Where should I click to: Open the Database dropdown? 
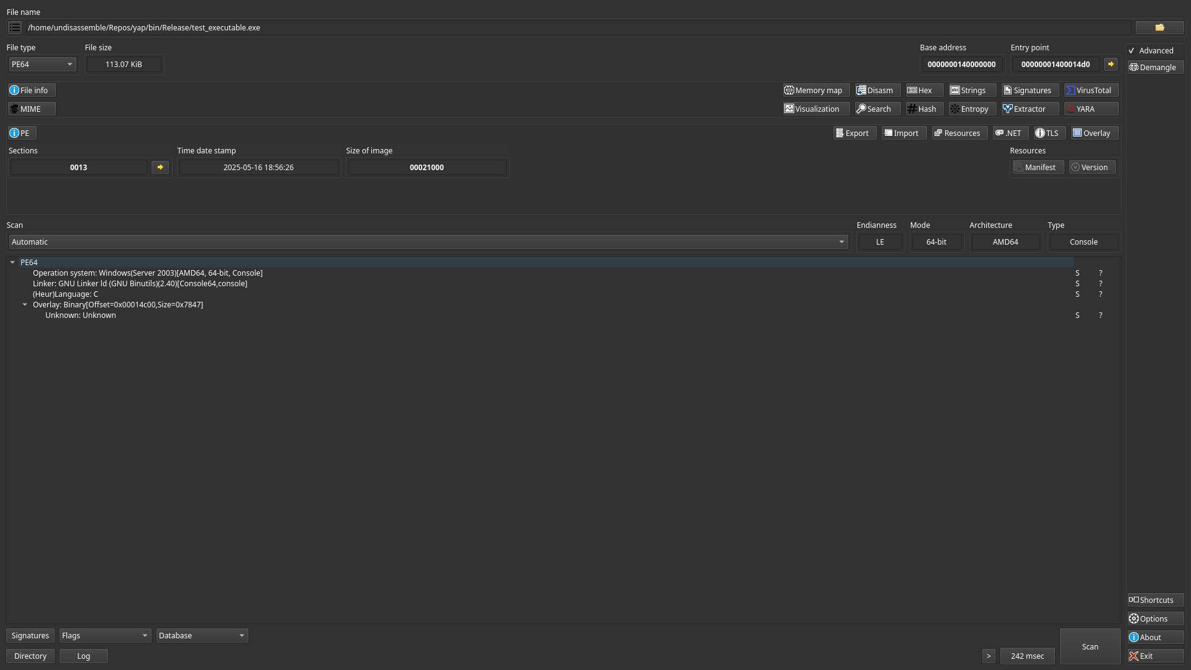click(202, 635)
